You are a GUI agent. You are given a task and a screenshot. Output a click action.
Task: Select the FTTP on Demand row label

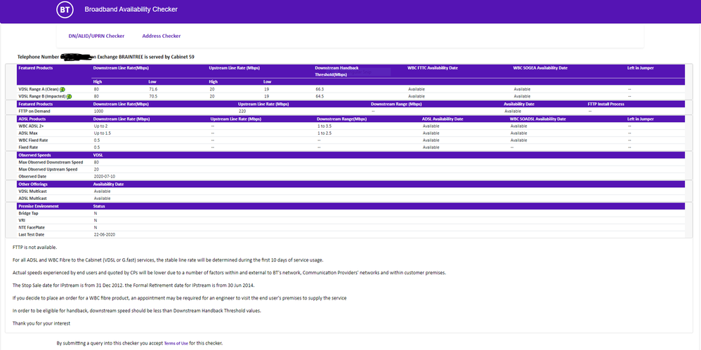[x=34, y=111]
